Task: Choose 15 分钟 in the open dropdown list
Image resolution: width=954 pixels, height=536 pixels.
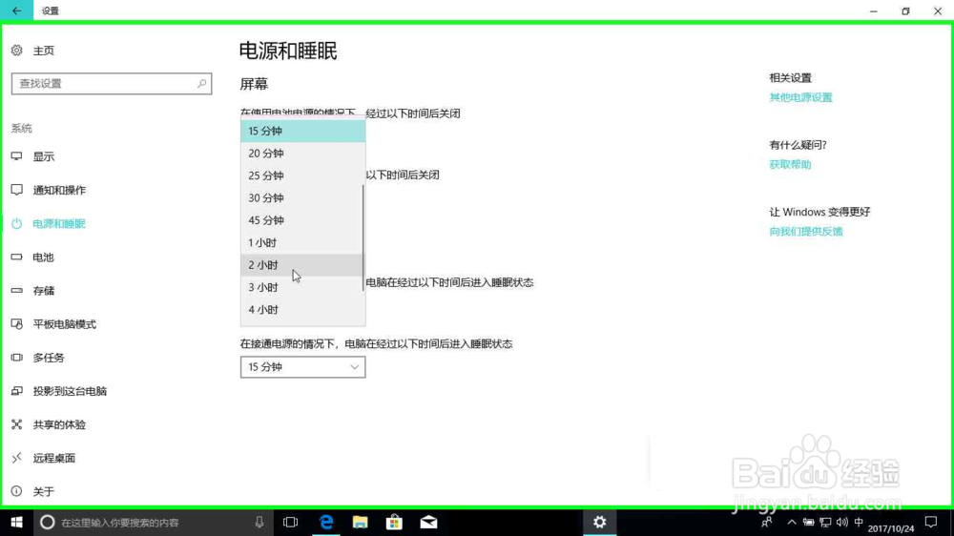Action: [x=302, y=131]
